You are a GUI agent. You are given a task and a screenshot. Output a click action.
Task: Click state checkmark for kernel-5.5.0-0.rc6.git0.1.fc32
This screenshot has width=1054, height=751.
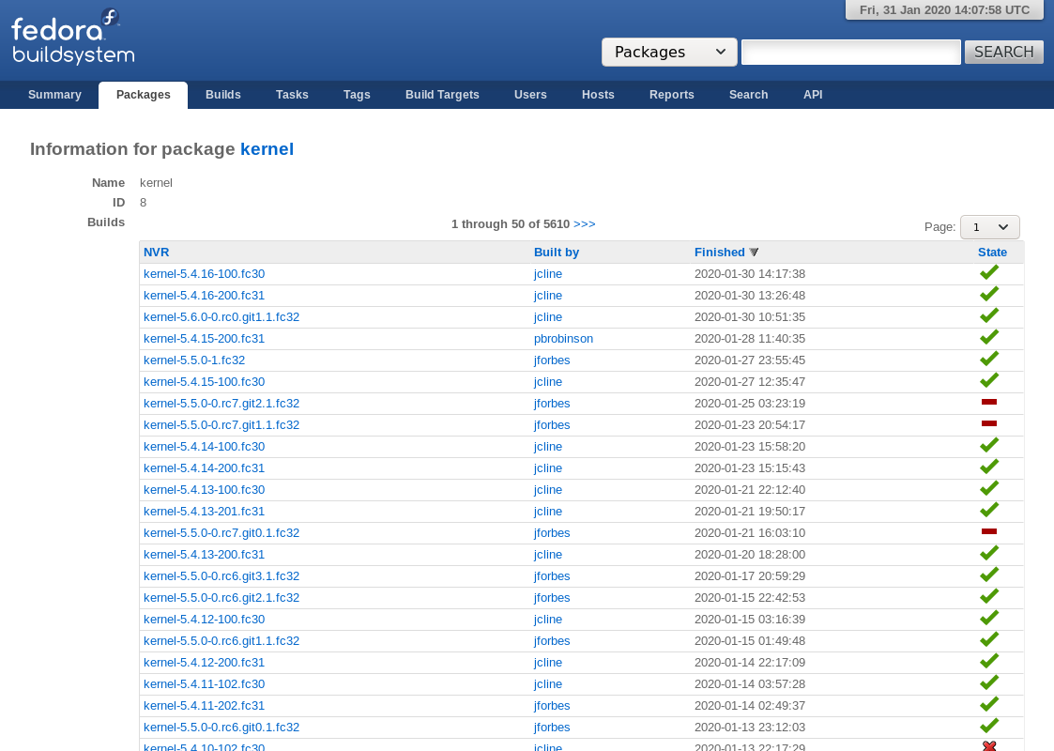pyautogui.click(x=989, y=726)
